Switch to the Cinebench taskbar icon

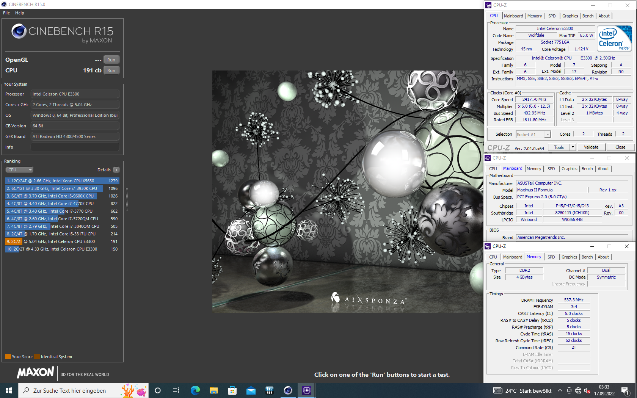[x=288, y=390]
